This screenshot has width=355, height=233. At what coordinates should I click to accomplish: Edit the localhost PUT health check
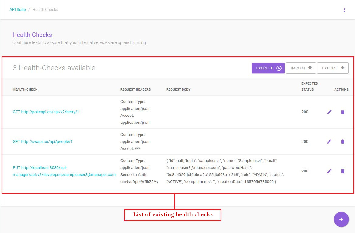(x=329, y=171)
